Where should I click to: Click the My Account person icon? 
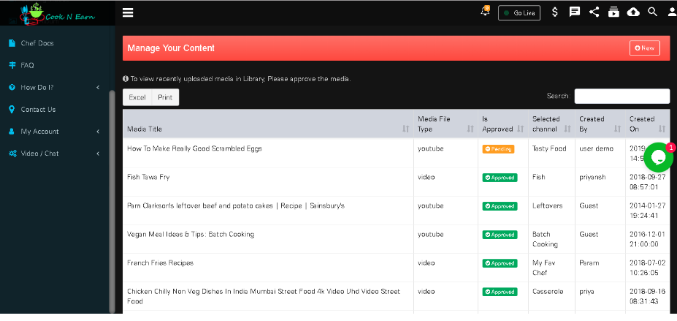[x=12, y=132]
